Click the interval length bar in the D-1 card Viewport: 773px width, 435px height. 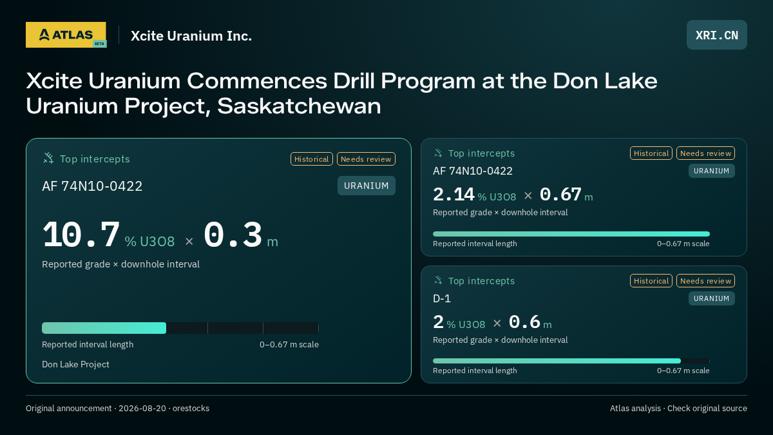tap(571, 361)
